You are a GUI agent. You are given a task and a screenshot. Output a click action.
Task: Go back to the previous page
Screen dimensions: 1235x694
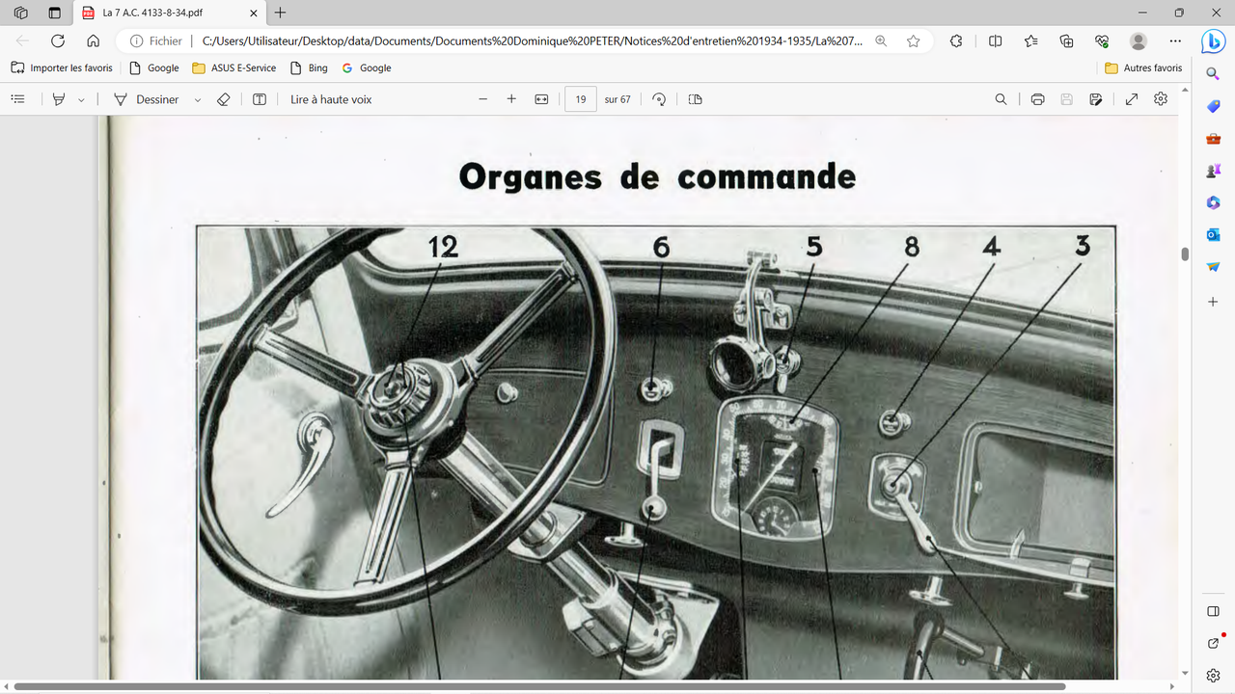click(22, 40)
